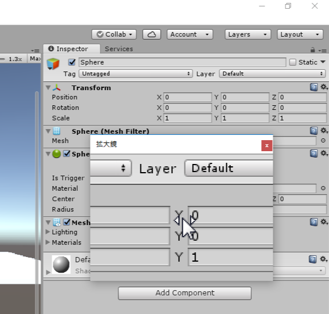329x314 pixels.
Task: Open Mesh Renderer gear settings
Action: click(x=324, y=222)
